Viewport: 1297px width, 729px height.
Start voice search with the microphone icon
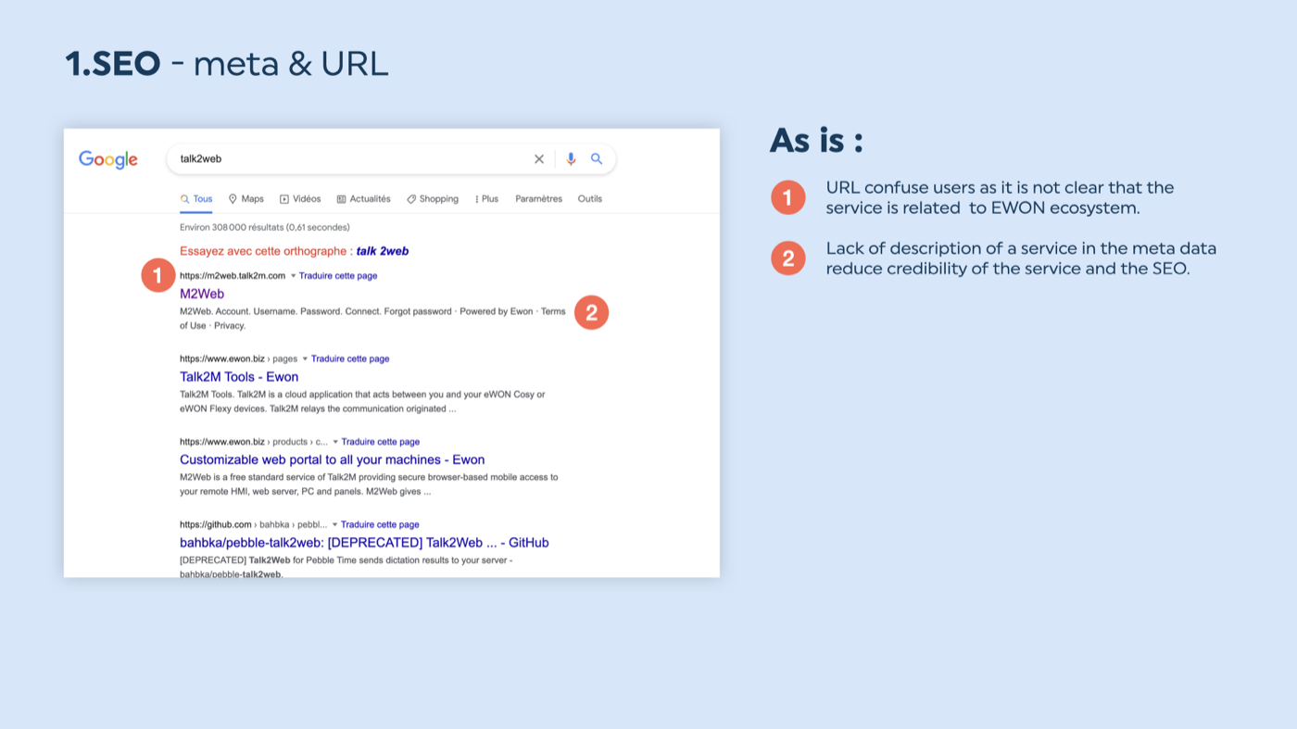point(571,159)
